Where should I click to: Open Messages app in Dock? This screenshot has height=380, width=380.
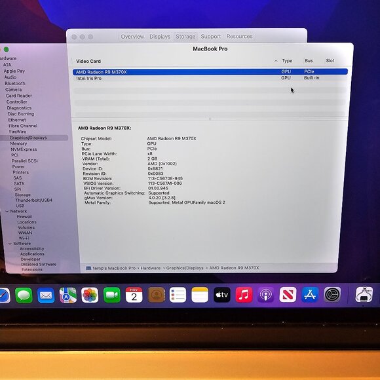[24, 295]
